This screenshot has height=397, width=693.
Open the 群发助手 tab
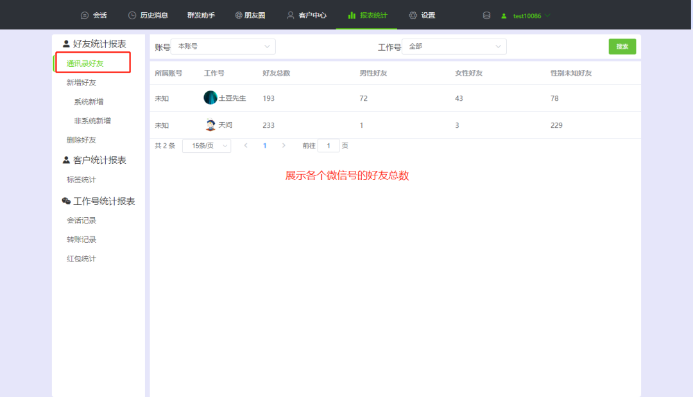[201, 15]
